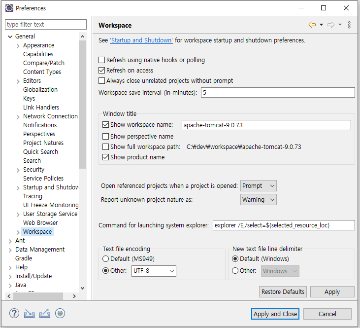Screen dimensions: 360x328
Task: Check Always close unrelated projects without prompt
Action: pos(102,81)
